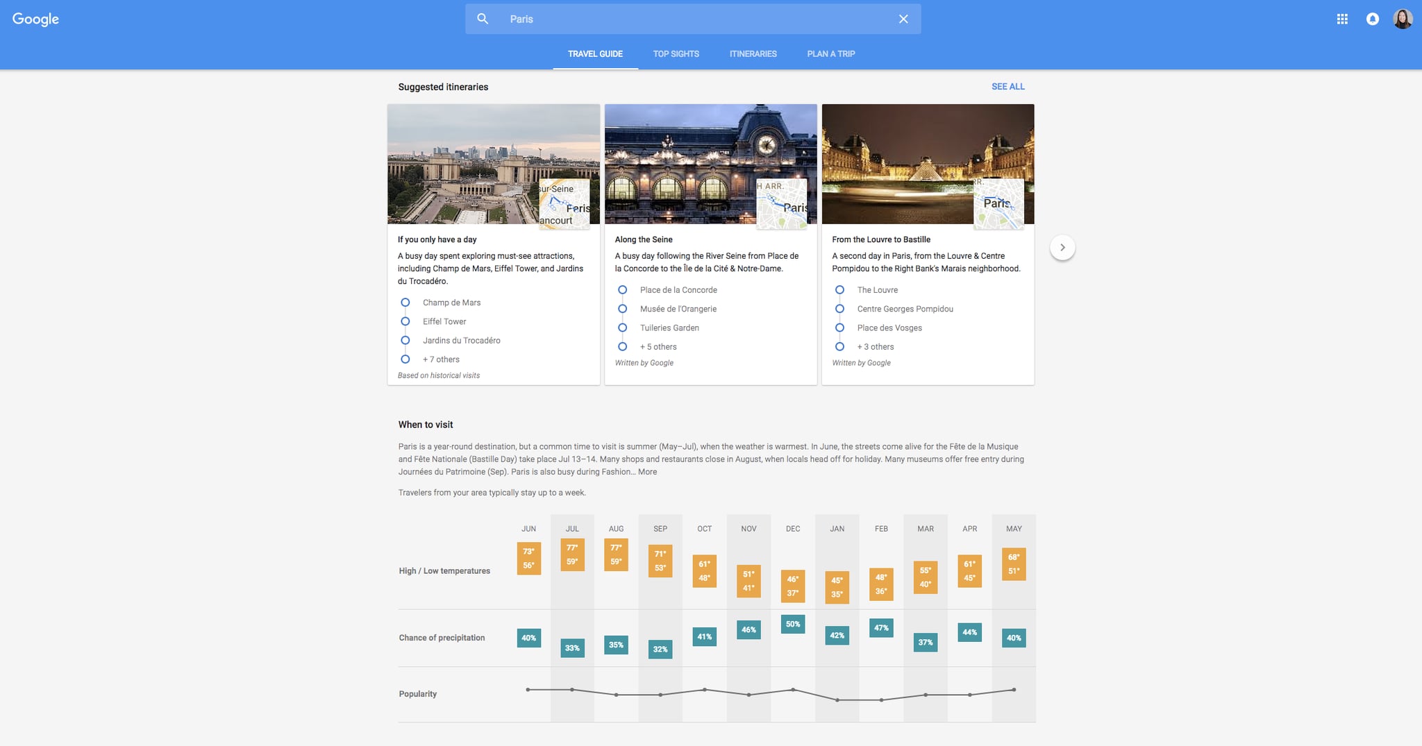Open the notifications bell
Image resolution: width=1422 pixels, height=746 pixels.
pyautogui.click(x=1373, y=19)
